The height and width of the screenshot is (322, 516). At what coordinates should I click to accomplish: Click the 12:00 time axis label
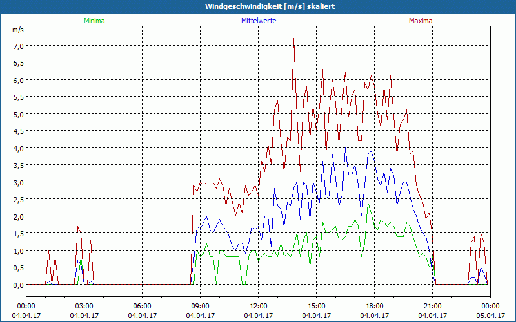point(259,307)
